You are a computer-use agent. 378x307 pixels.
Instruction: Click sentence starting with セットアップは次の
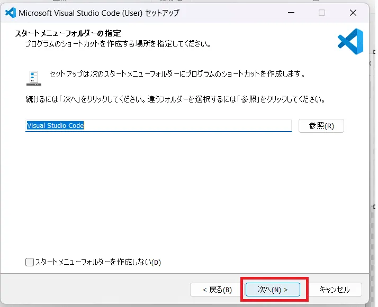pos(177,74)
